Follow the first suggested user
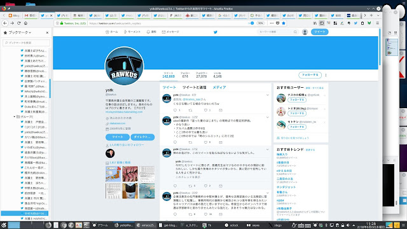 point(297,100)
